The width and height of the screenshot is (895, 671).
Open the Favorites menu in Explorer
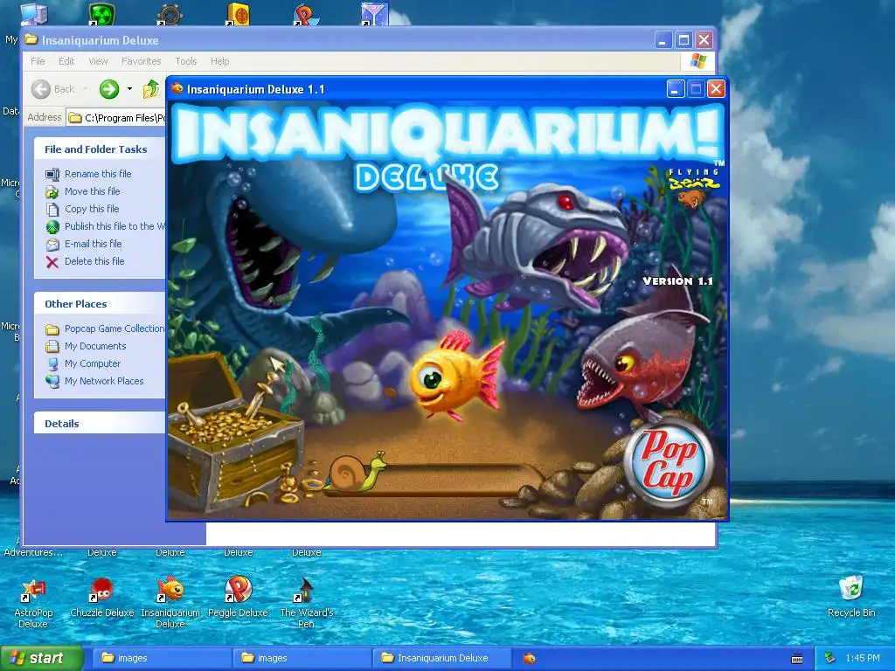[141, 61]
